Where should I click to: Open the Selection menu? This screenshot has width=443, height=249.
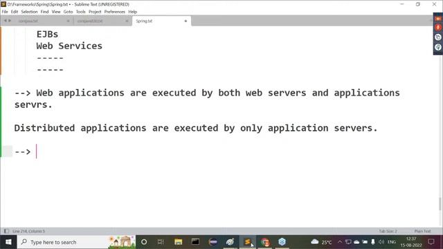[x=29, y=12]
